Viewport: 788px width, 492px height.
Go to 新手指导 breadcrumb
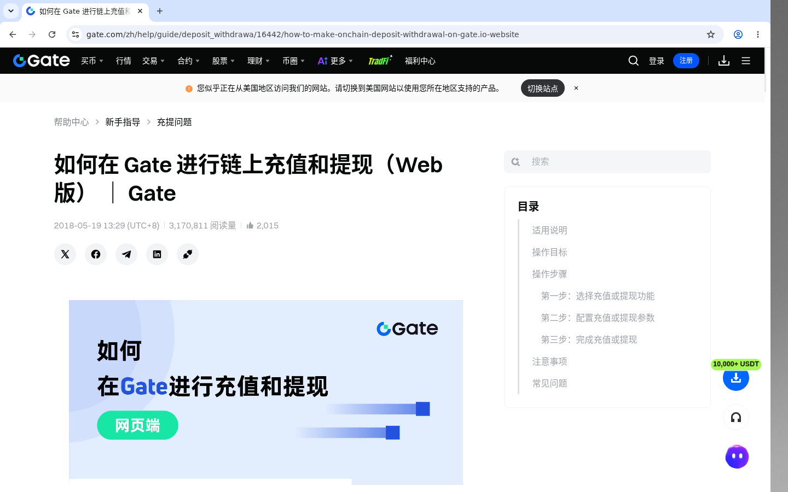(x=123, y=122)
